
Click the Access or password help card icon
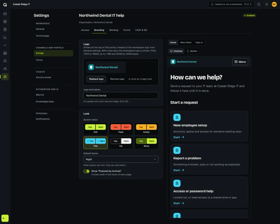click(x=177, y=183)
